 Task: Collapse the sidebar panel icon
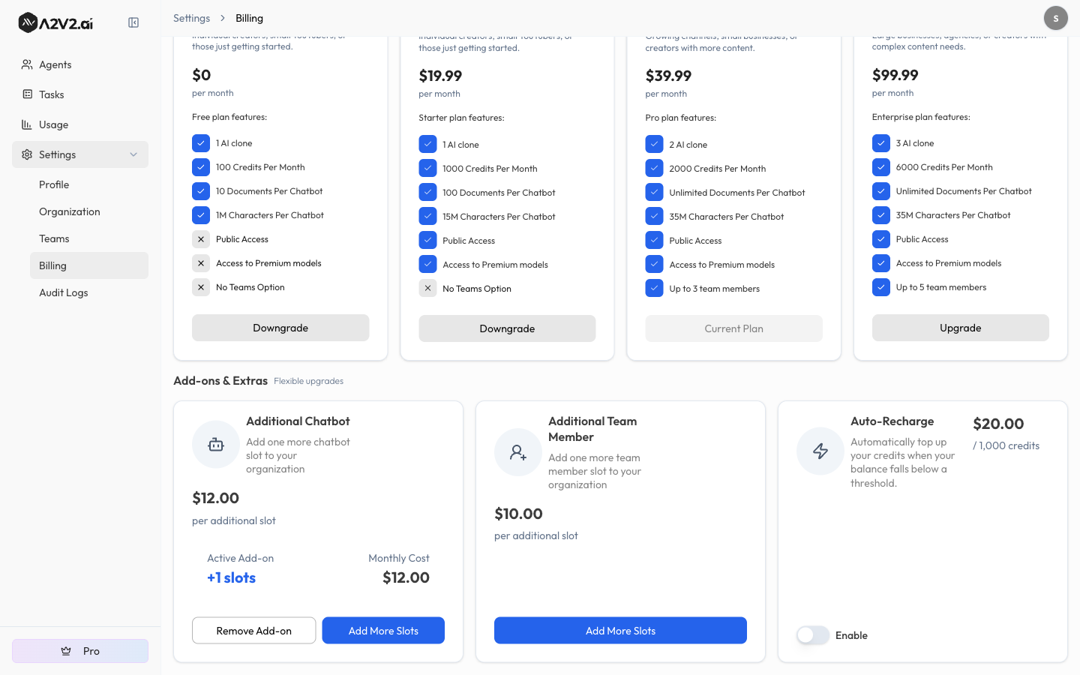click(133, 22)
